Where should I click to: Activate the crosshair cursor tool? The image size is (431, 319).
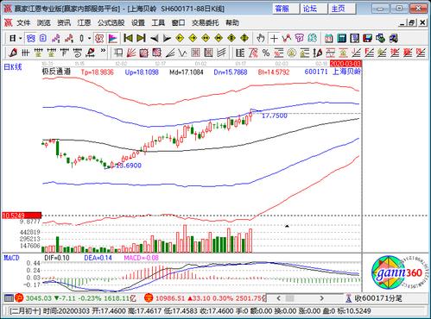tap(274, 38)
